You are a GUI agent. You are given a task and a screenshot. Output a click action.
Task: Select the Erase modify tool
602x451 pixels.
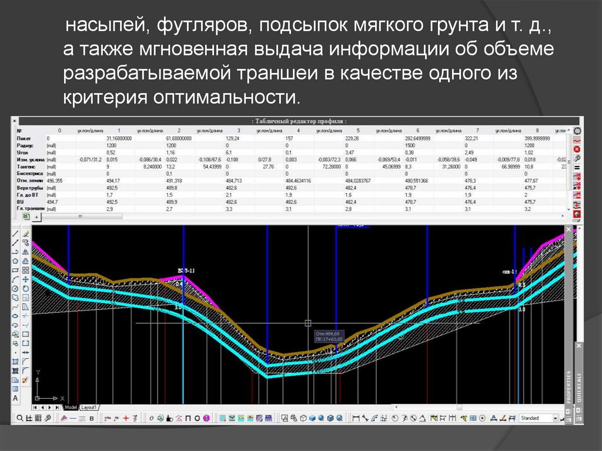(25, 233)
